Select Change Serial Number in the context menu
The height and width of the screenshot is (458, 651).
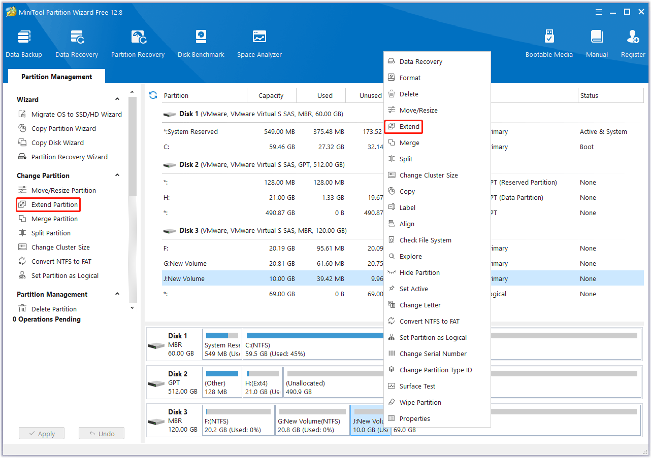[x=437, y=354]
